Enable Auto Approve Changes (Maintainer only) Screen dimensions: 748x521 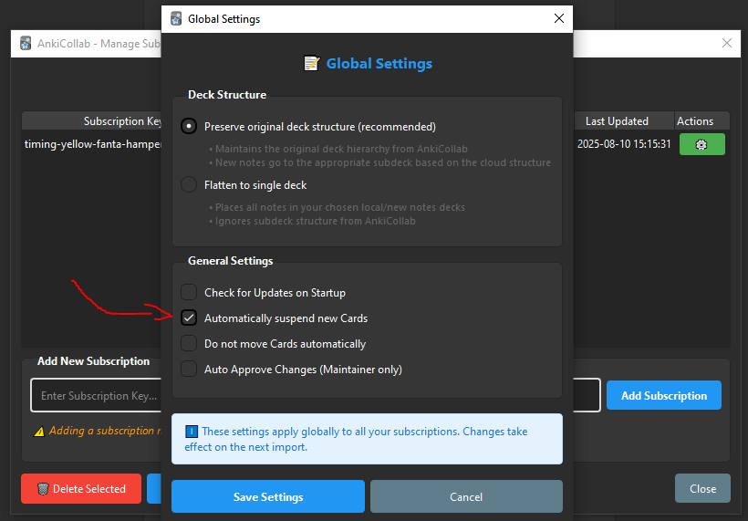189,369
